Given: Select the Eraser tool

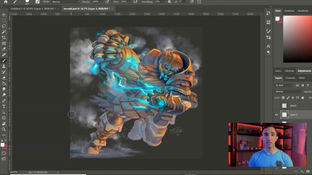Looking at the screenshot, I should click(x=4, y=78).
